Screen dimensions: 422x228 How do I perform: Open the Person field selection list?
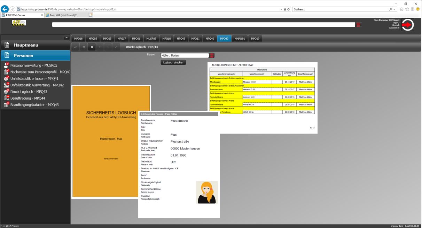pyautogui.click(x=212, y=56)
